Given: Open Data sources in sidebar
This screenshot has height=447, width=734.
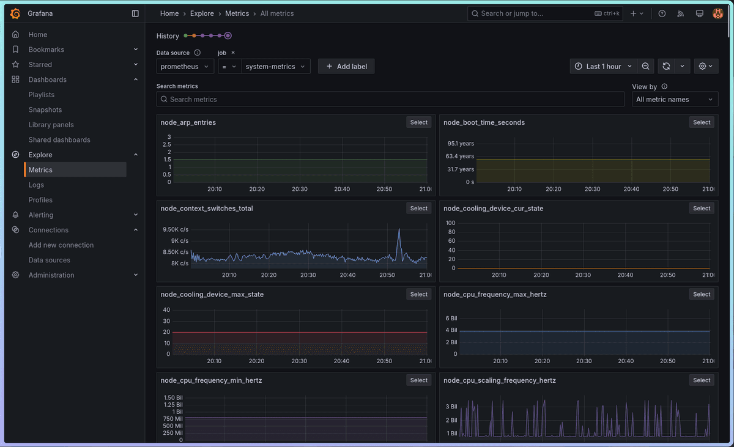Looking at the screenshot, I should (50, 260).
